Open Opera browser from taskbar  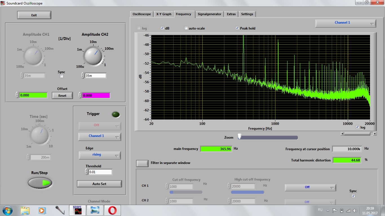pos(112,210)
